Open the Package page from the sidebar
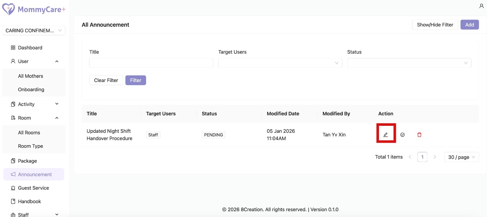This screenshot has height=217, width=487. tap(27, 161)
